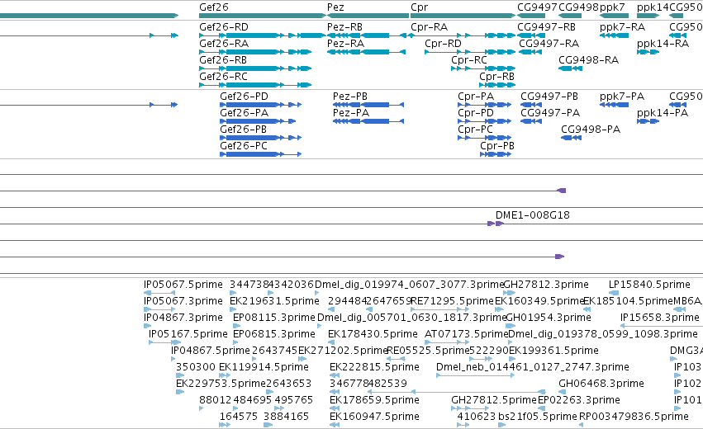Click protein Gef26-PD
This screenshot has width=703, height=429.
pos(244,97)
